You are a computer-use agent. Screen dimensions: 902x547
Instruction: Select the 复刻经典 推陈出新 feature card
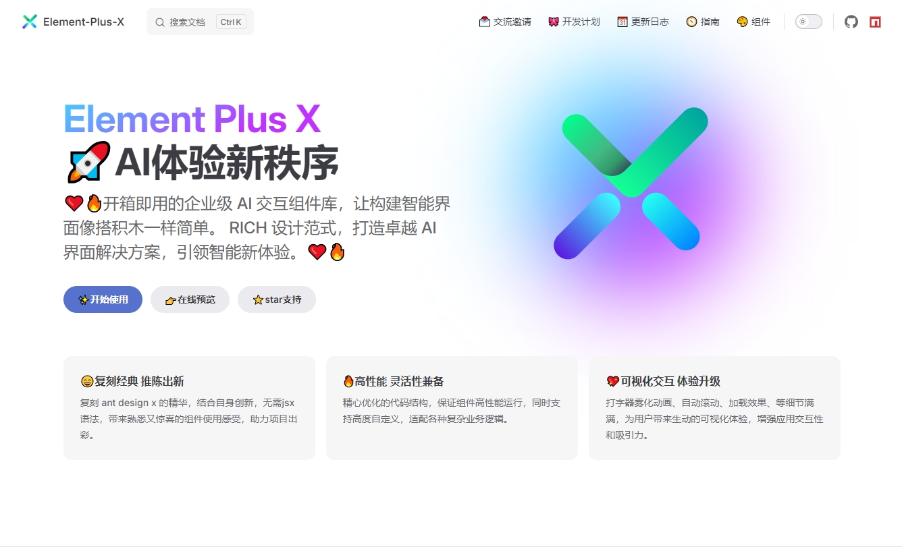(x=189, y=408)
